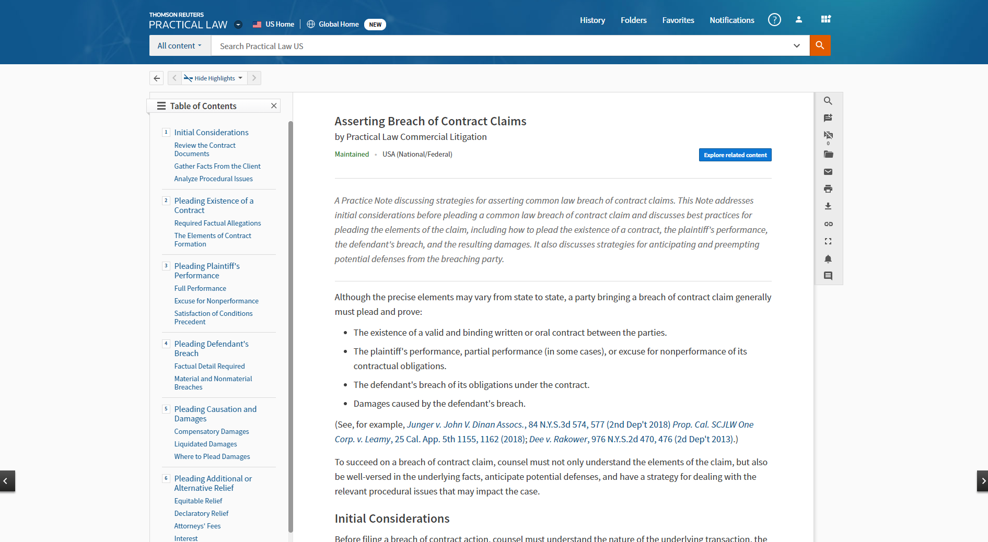Jump to Liquidated Damages section link
The width and height of the screenshot is (988, 542).
tap(205, 444)
